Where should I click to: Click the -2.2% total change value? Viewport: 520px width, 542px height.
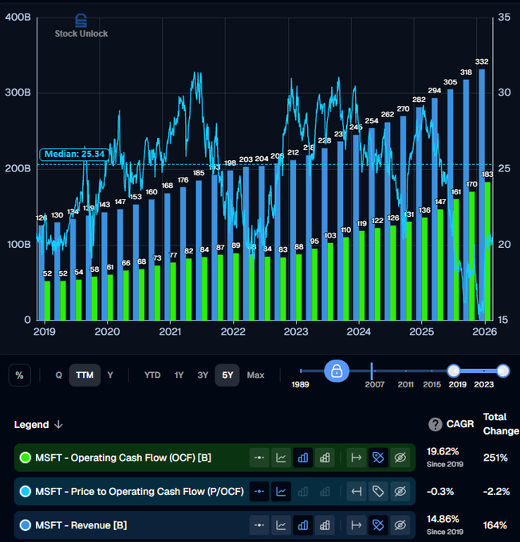click(497, 492)
